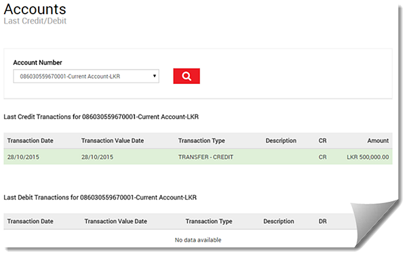Viewport: 407px width, 256px height.
Task: Select the 28/10/2015 credit transaction row
Action: click(198, 156)
